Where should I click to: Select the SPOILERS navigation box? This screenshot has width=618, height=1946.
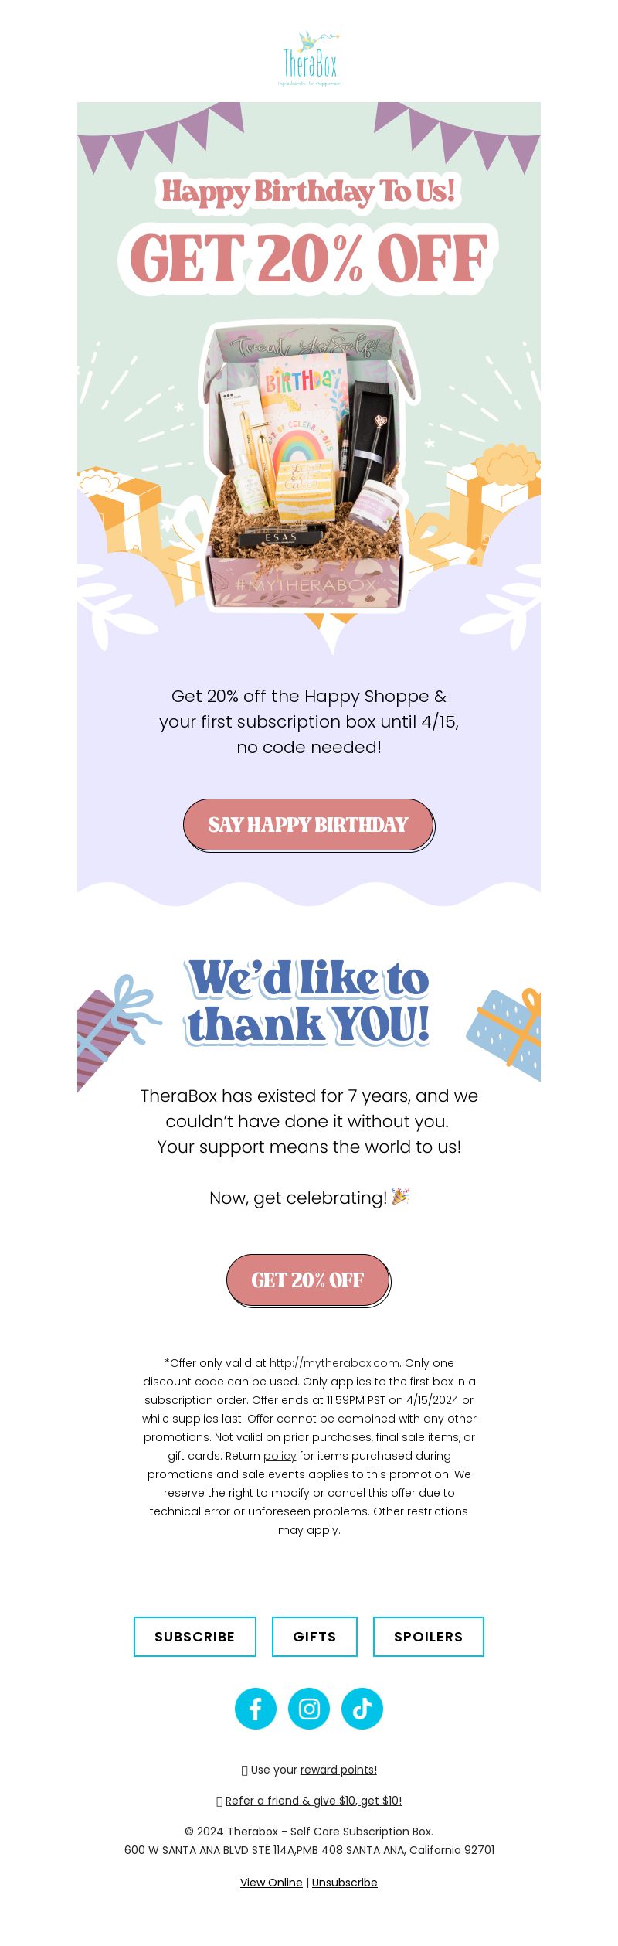[429, 1636]
